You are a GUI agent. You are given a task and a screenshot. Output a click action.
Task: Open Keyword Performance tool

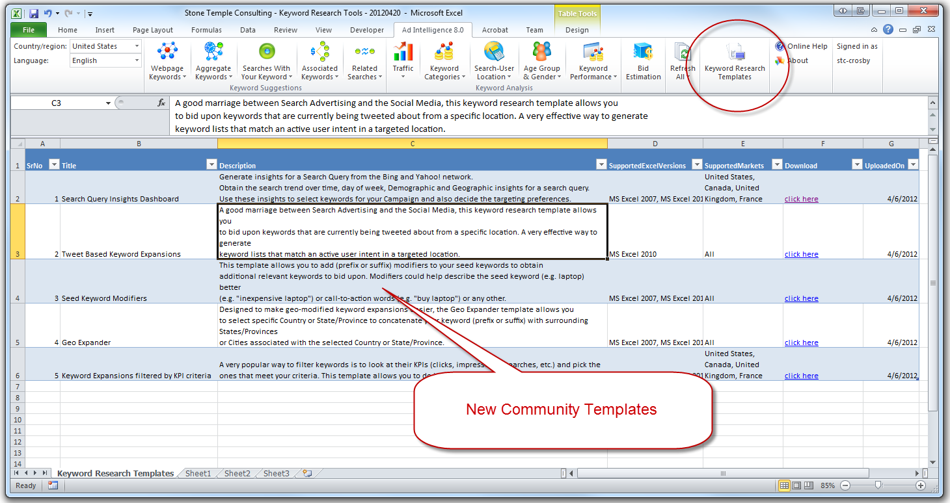[593, 61]
